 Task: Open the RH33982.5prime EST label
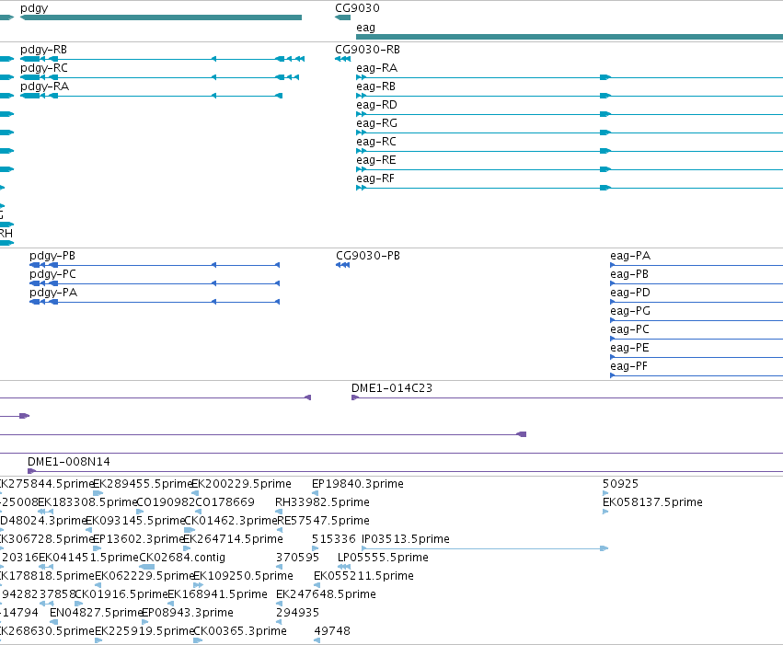[x=322, y=502]
